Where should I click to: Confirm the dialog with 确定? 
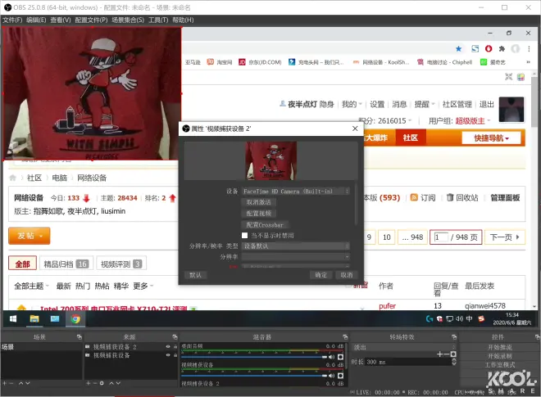coord(321,275)
